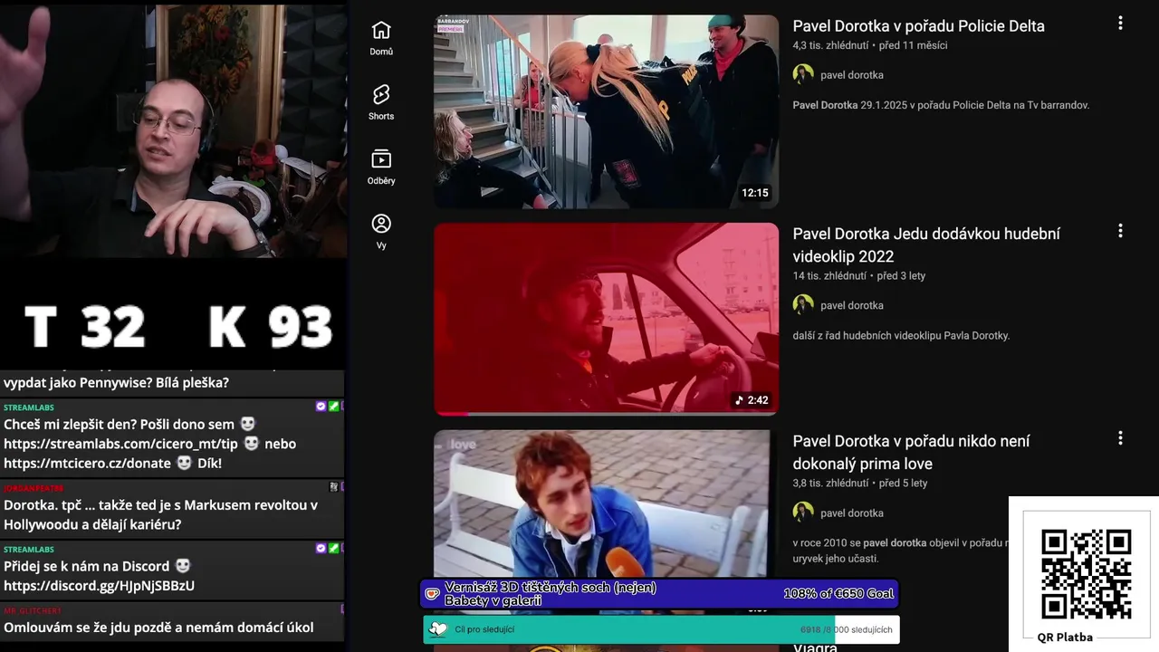
Task: Open pavel dorotka channel under prima love video
Action: pyautogui.click(x=851, y=513)
